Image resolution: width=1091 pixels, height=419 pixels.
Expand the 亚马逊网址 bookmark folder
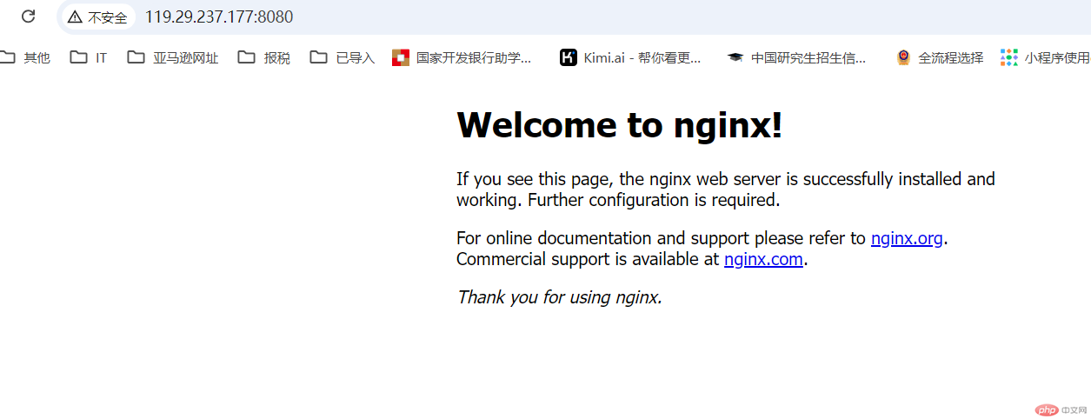[x=172, y=57]
